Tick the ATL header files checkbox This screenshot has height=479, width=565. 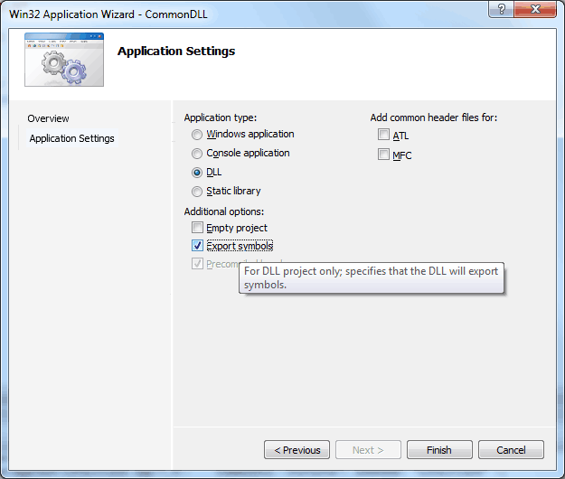click(x=384, y=135)
